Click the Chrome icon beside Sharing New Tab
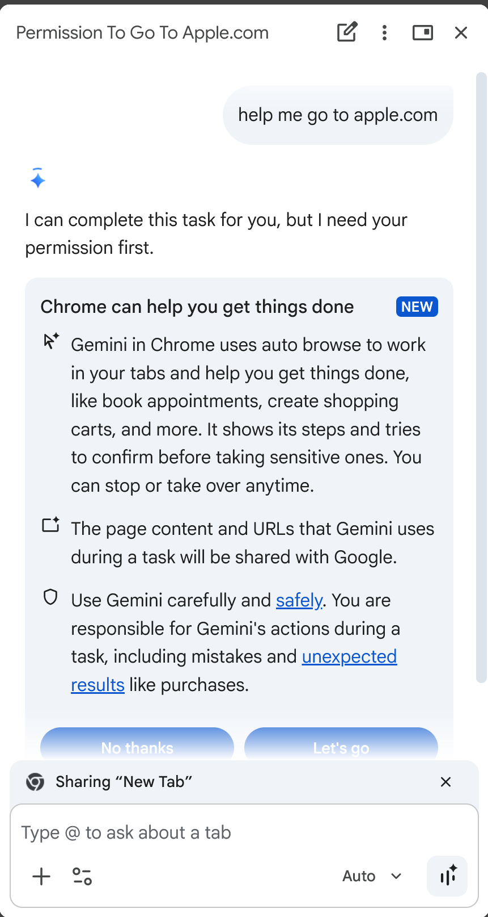 [35, 782]
